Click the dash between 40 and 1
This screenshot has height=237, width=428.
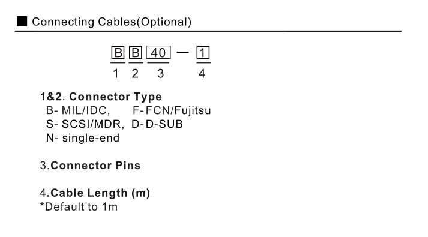(183, 52)
